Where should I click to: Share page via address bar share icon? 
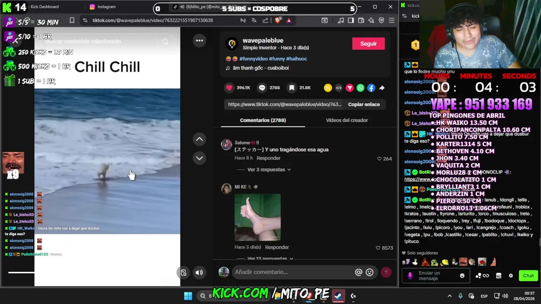click(265, 20)
